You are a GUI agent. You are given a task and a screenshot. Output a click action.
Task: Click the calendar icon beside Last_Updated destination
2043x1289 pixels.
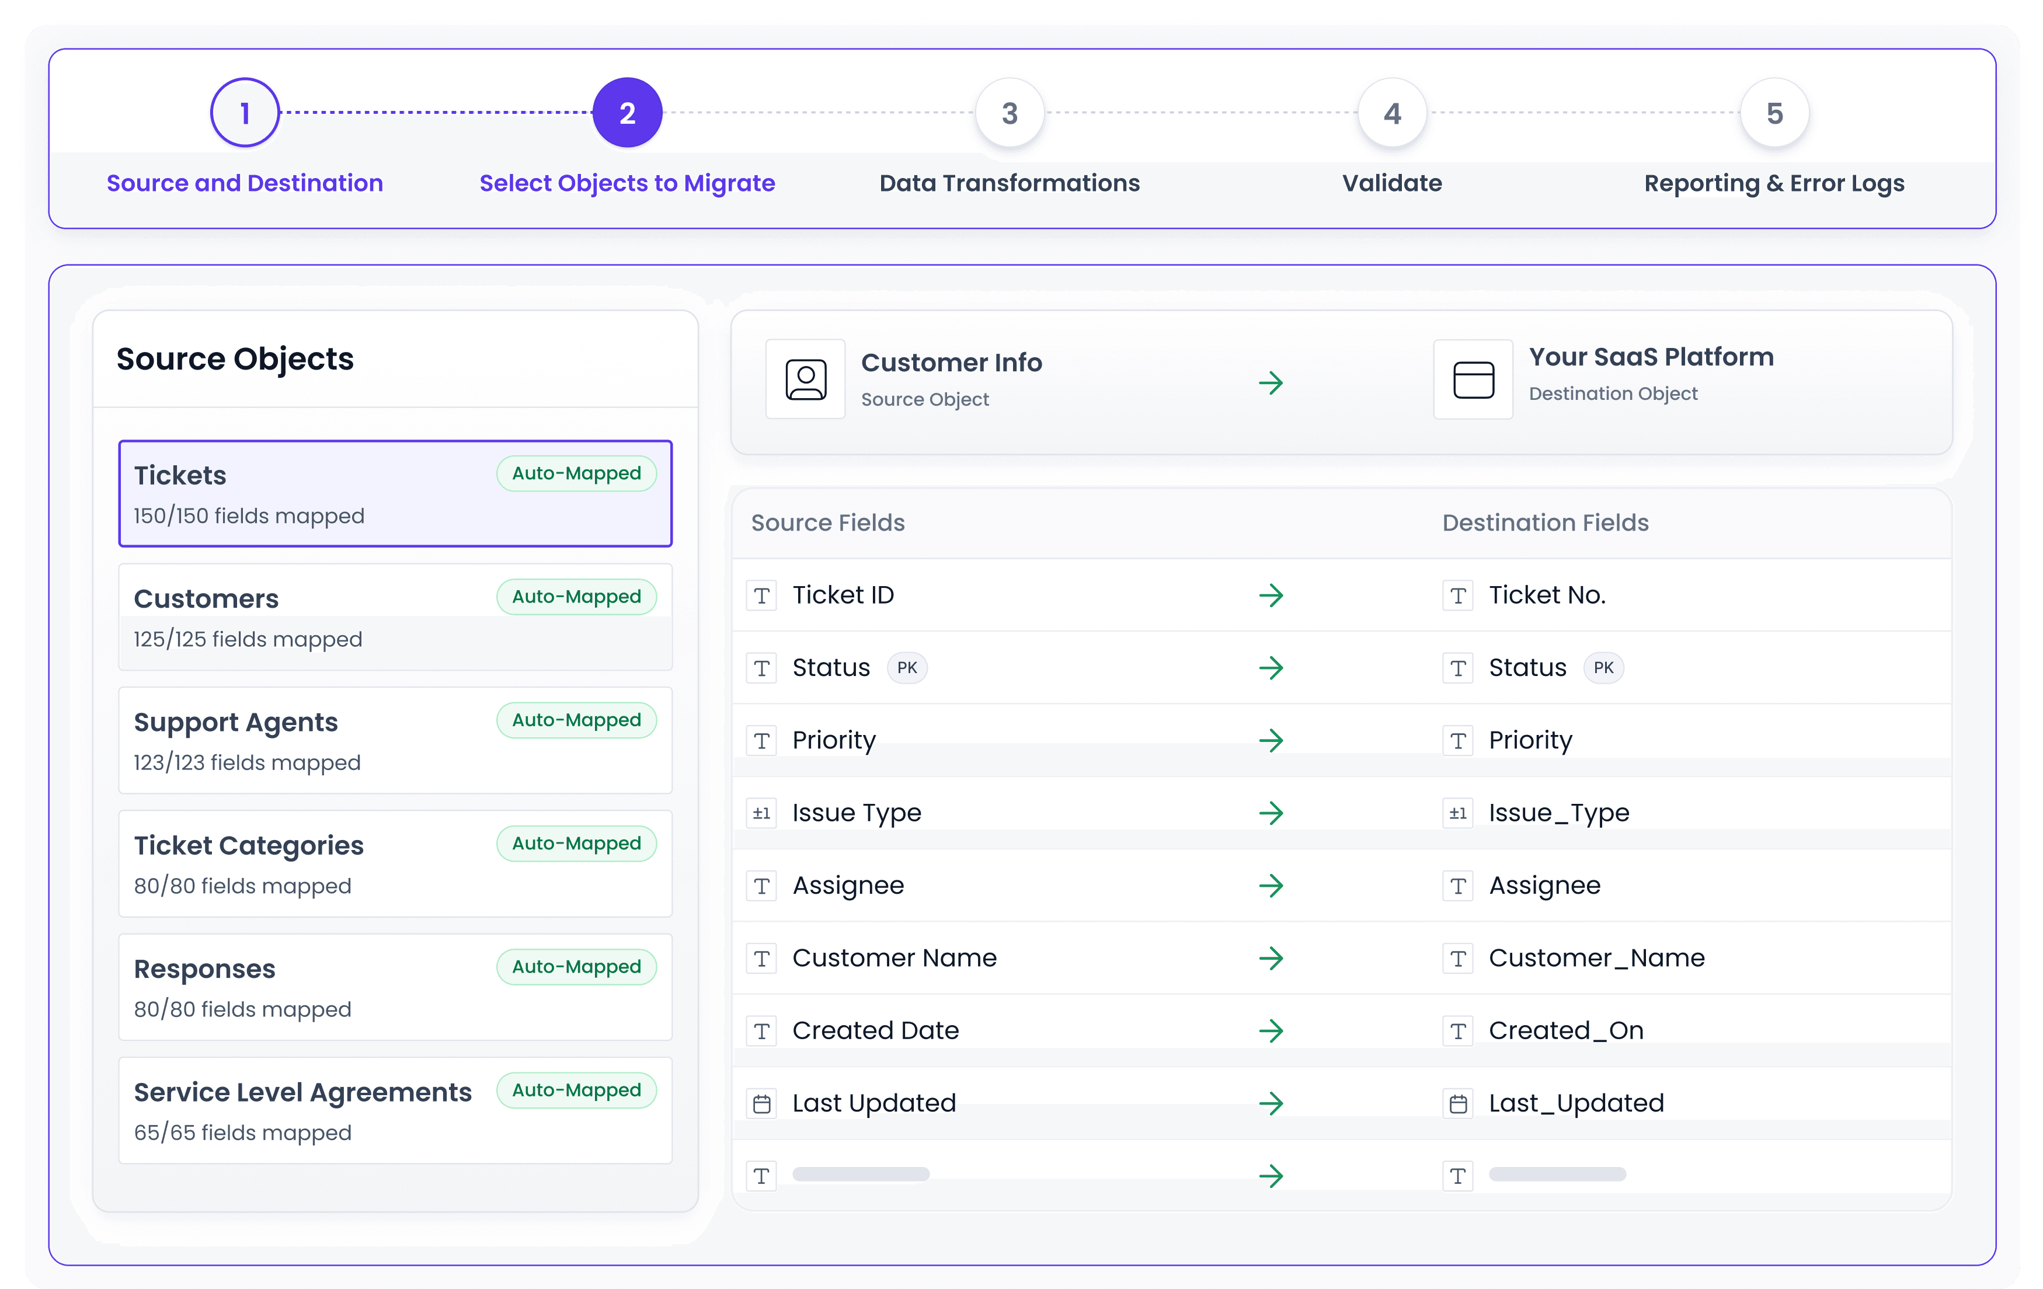click(x=1457, y=1103)
